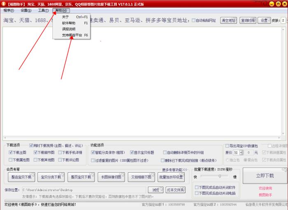Click the app logo icon in title bar
Screen dimensions: 288x210
pyautogui.click(x=4, y=4)
